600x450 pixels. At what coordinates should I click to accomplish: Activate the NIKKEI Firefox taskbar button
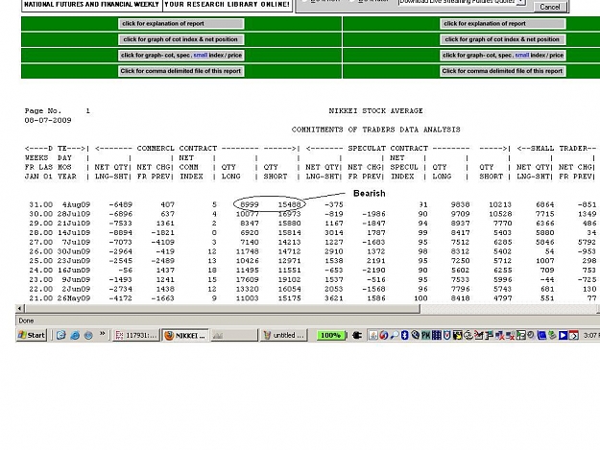[185, 335]
